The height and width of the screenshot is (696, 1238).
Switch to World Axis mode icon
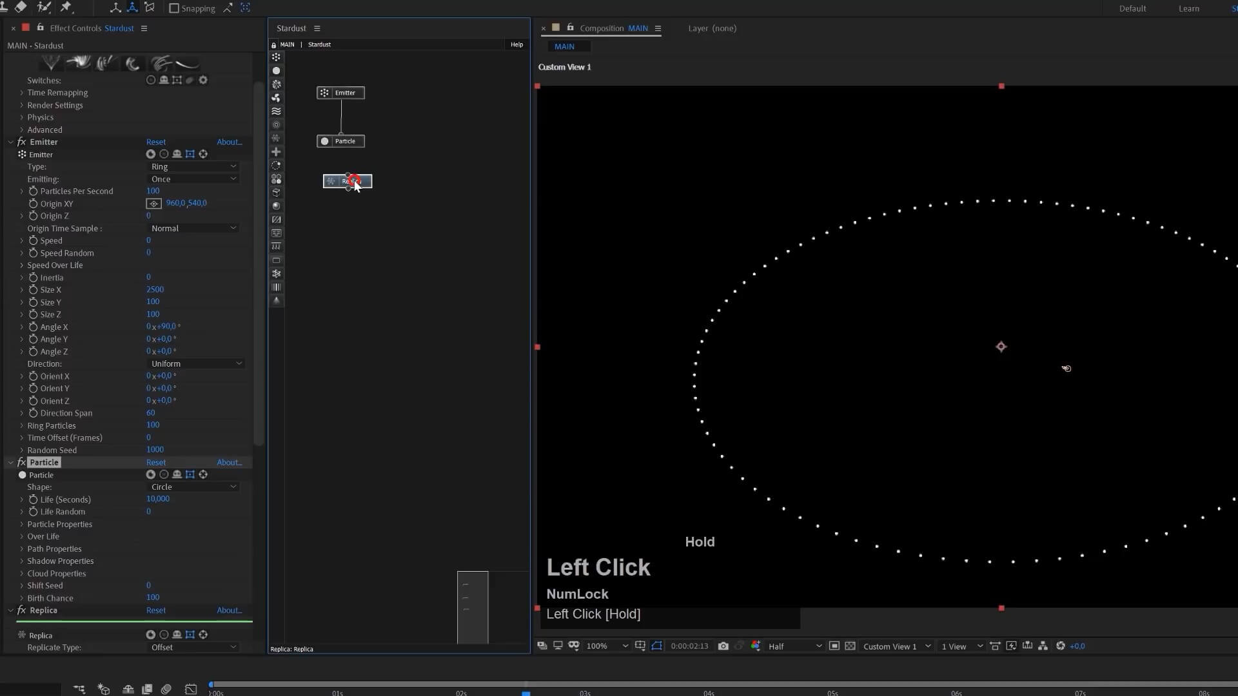tap(132, 8)
